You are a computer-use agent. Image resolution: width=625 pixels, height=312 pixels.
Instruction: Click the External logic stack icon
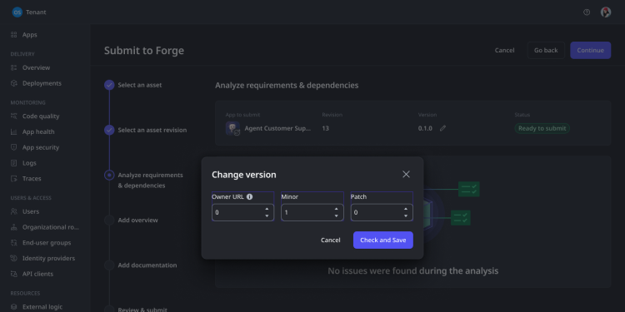pos(14,307)
